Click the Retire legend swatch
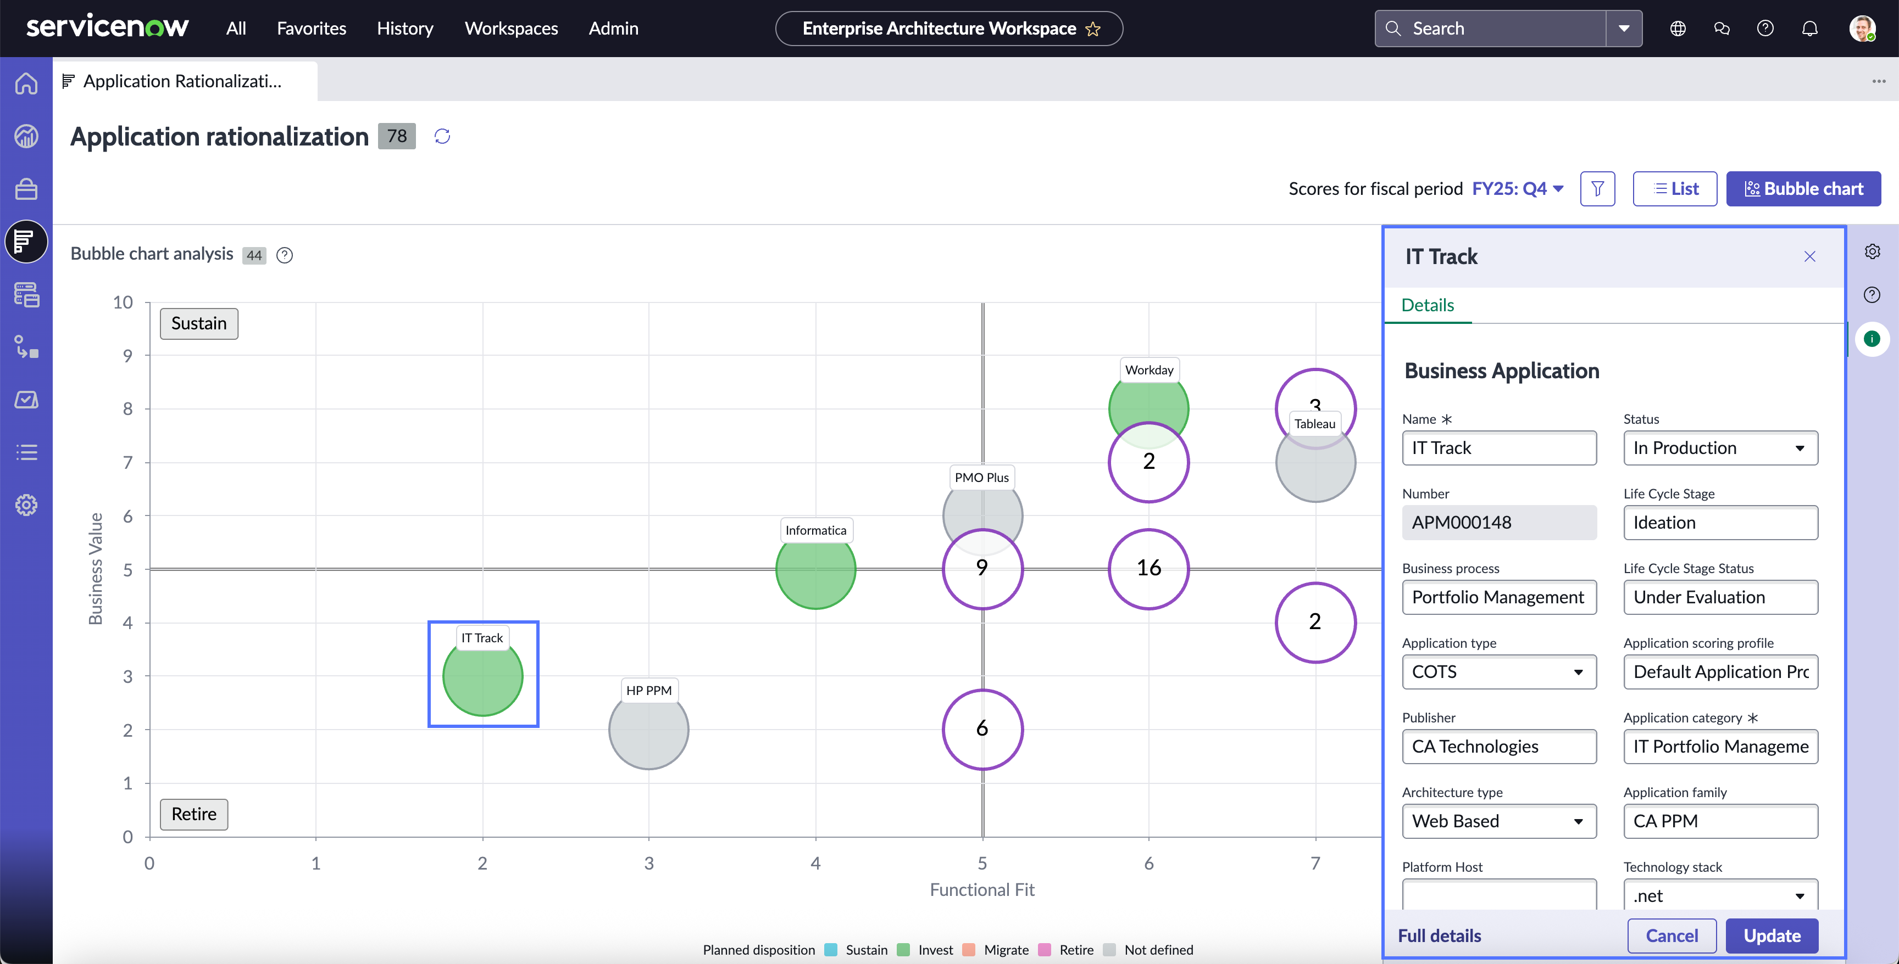This screenshot has height=964, width=1899. 1045,950
